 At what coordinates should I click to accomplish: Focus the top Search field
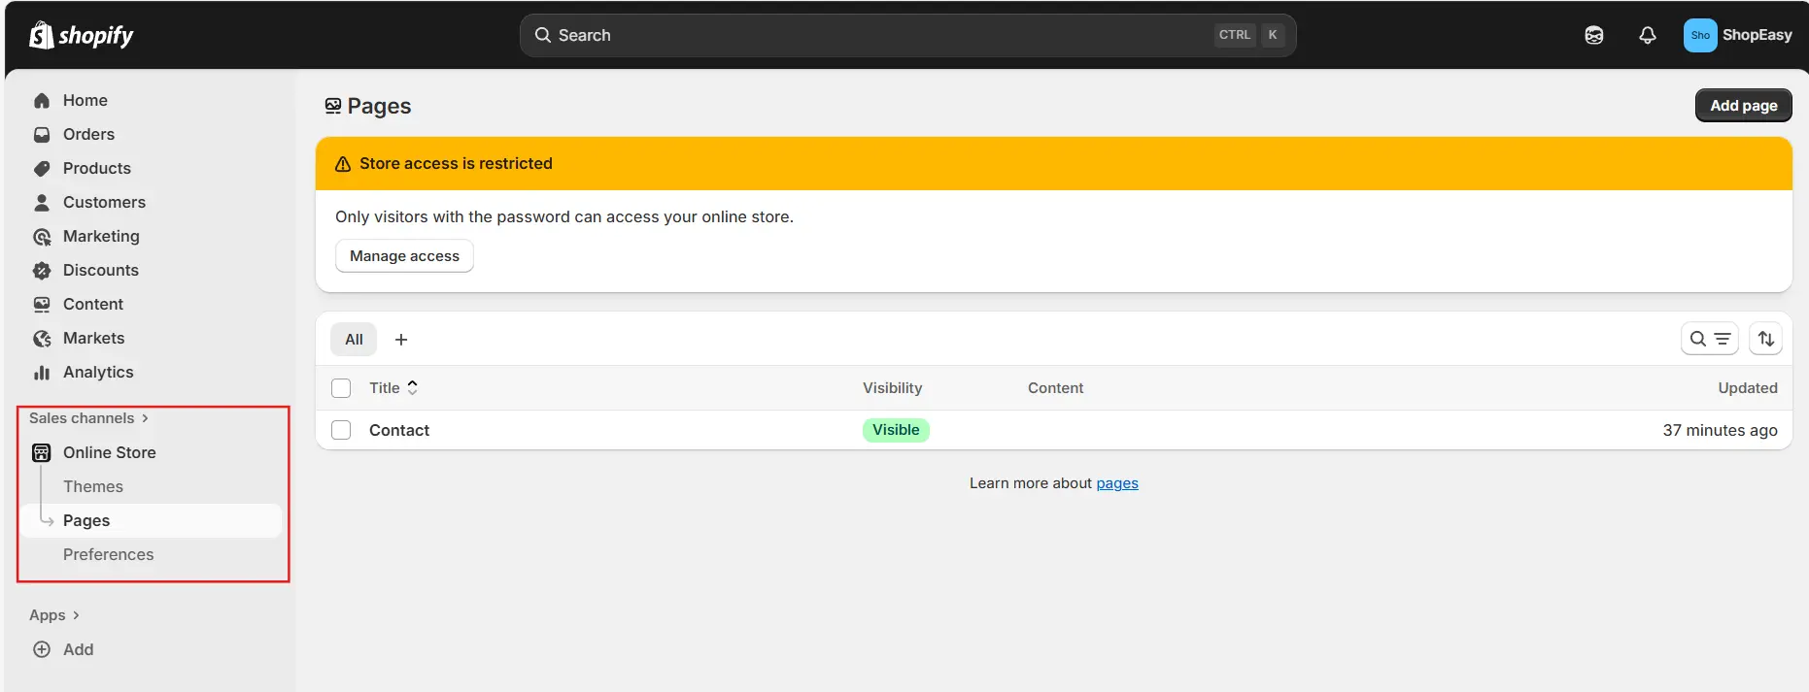(x=907, y=35)
